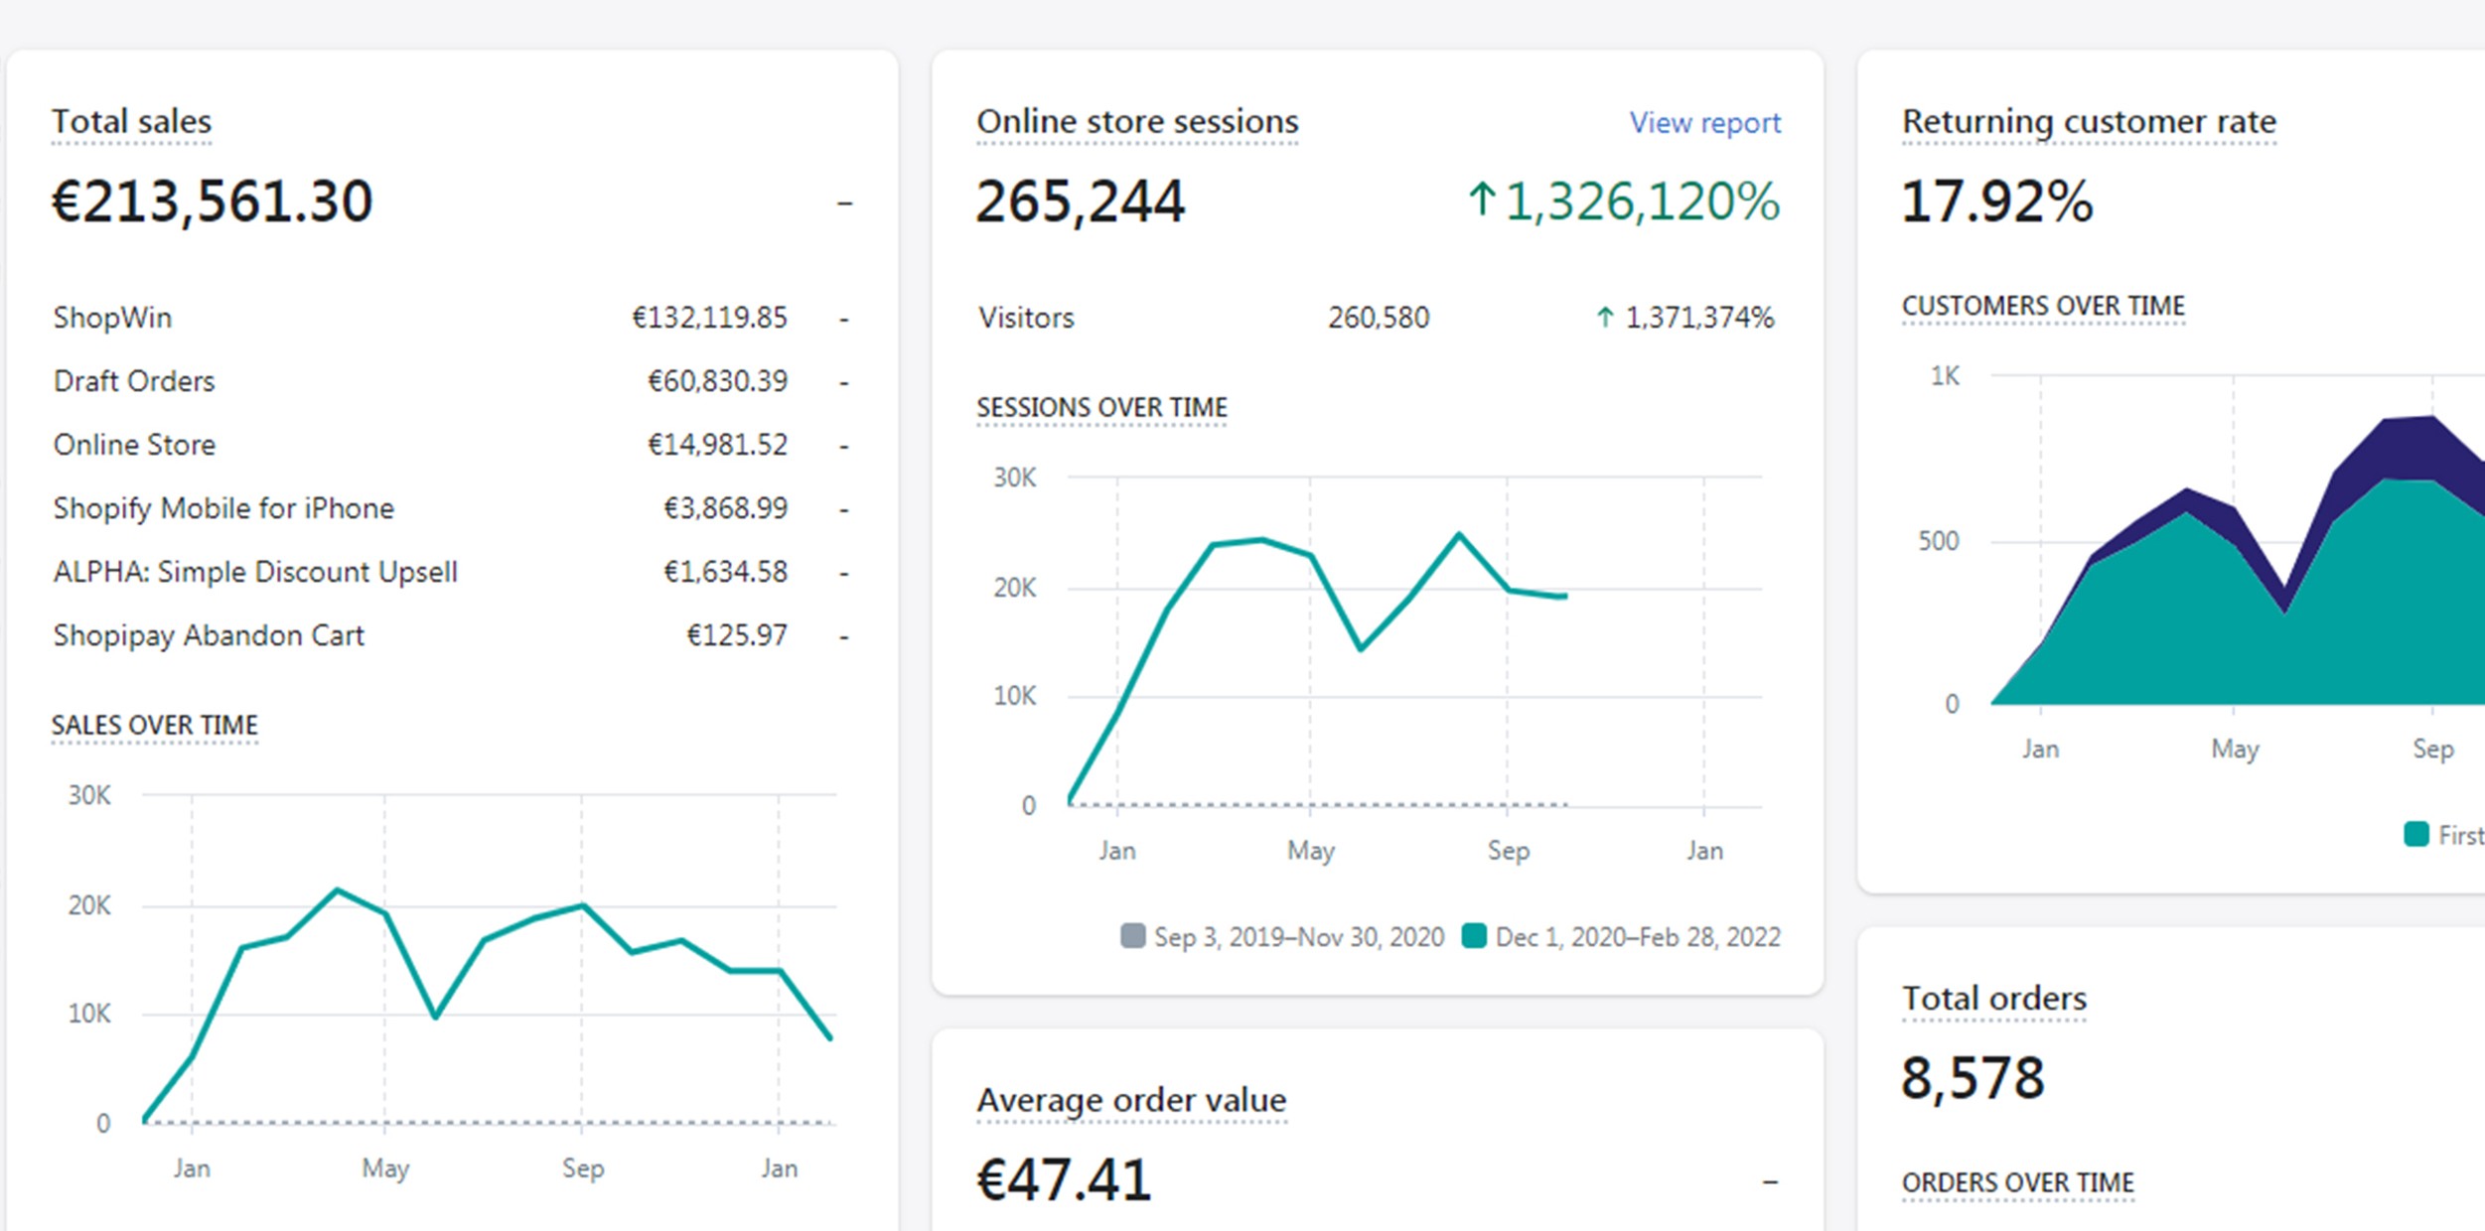Select the ShopWin sales channel row
Image resolution: width=2485 pixels, height=1231 pixels.
point(111,317)
